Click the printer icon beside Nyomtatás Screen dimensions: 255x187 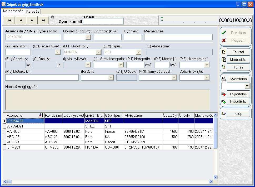(x=224, y=79)
